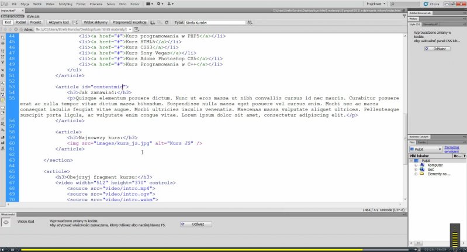The image size is (467, 252).
Task: Switch to Podziel split view
Action: pos(20,22)
